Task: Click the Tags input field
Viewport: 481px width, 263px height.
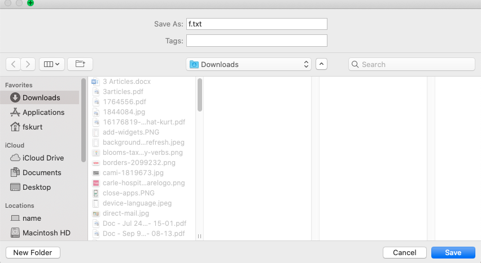Action: [257, 41]
